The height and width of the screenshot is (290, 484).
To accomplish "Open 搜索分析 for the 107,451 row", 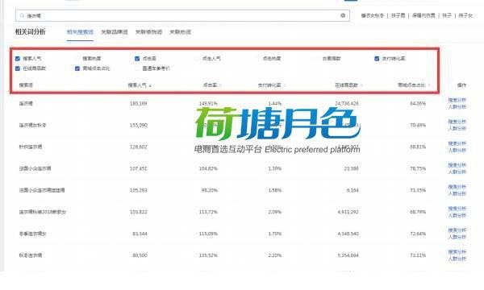I will point(457,165).
